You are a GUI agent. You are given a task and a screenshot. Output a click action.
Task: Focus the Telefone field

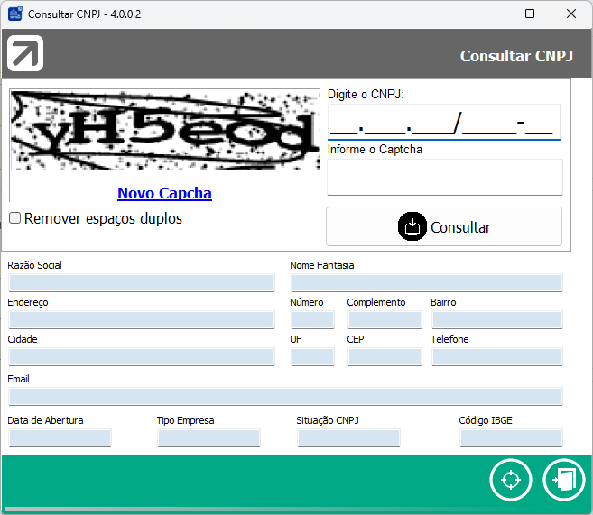point(496,357)
